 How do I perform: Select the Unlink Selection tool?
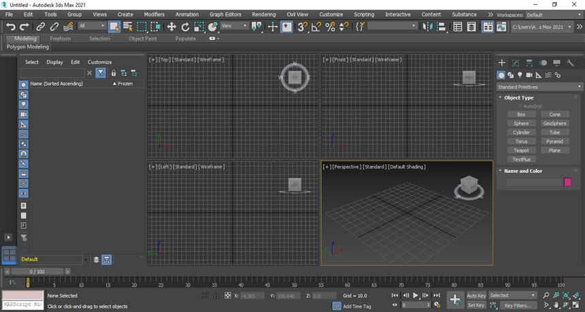(54, 27)
